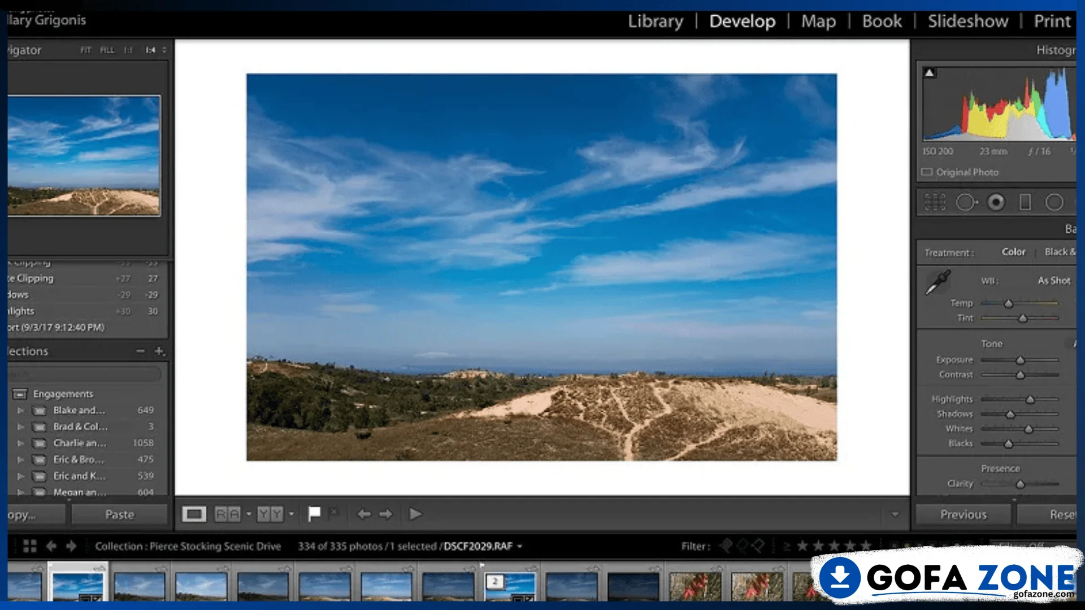Choose the YY compare view icon
This screenshot has width=1085, height=610.
point(270,514)
